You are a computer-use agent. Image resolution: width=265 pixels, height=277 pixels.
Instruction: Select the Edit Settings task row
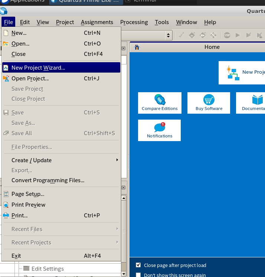48,269
